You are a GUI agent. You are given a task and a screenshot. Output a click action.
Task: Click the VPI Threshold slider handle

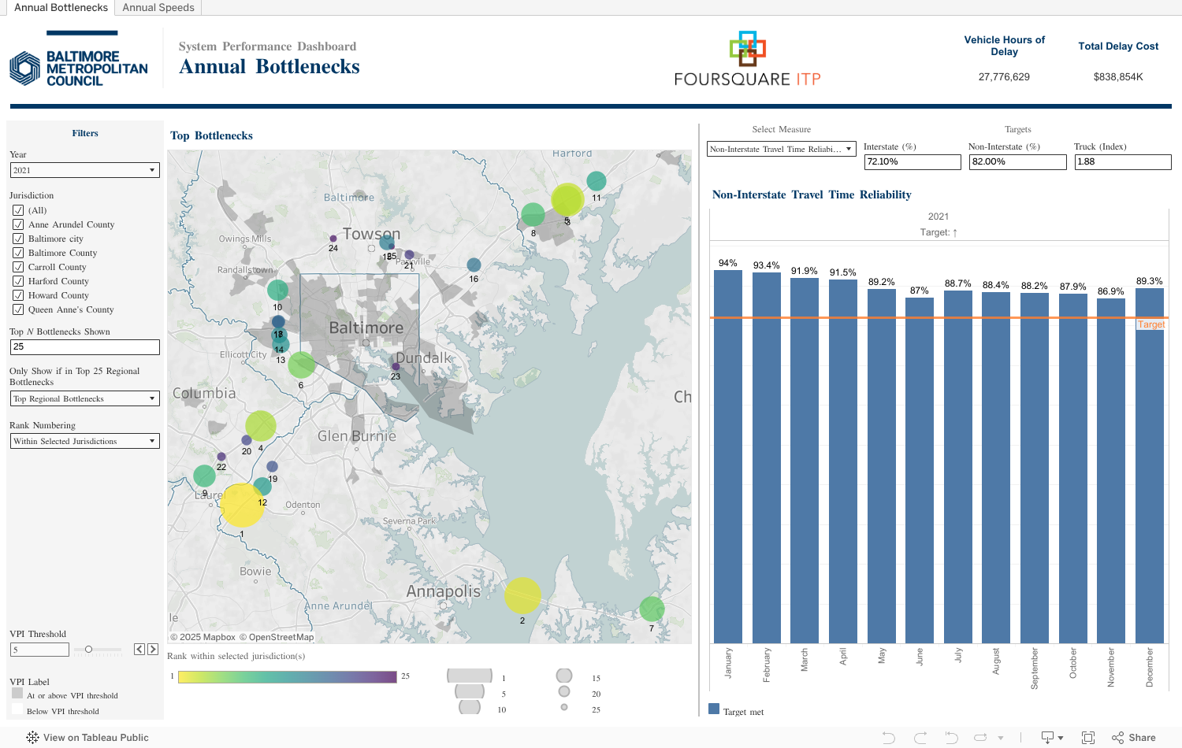pyautogui.click(x=89, y=650)
